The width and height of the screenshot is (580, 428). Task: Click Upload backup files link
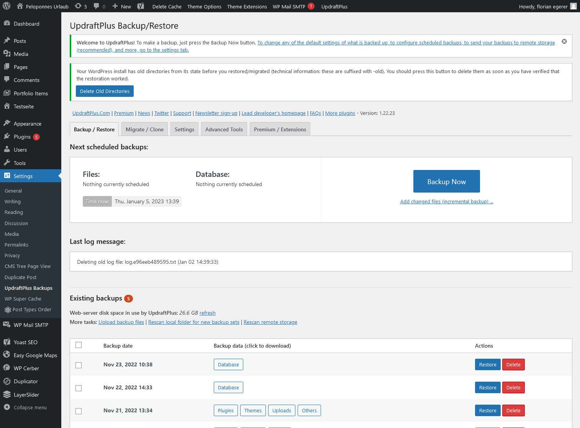(x=121, y=322)
